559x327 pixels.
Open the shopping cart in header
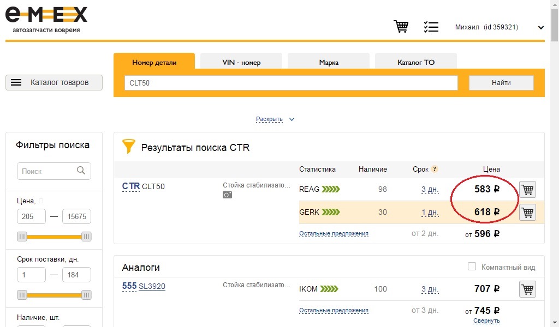[x=401, y=26]
